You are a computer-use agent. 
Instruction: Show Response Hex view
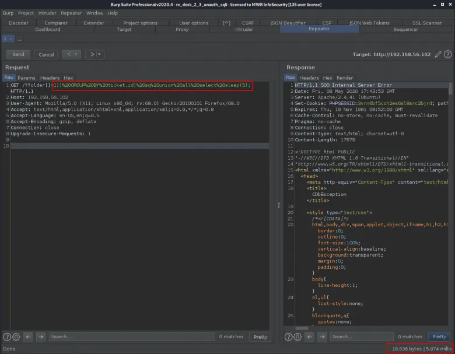(x=328, y=78)
